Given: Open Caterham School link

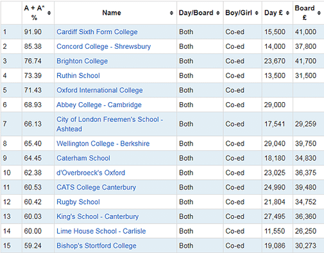Looking at the screenshot, I should (83, 158).
